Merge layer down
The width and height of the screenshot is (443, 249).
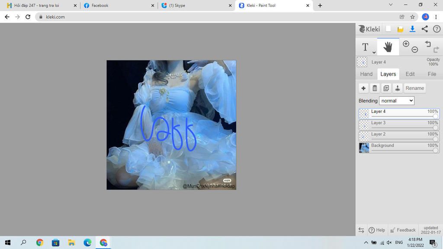[397, 88]
